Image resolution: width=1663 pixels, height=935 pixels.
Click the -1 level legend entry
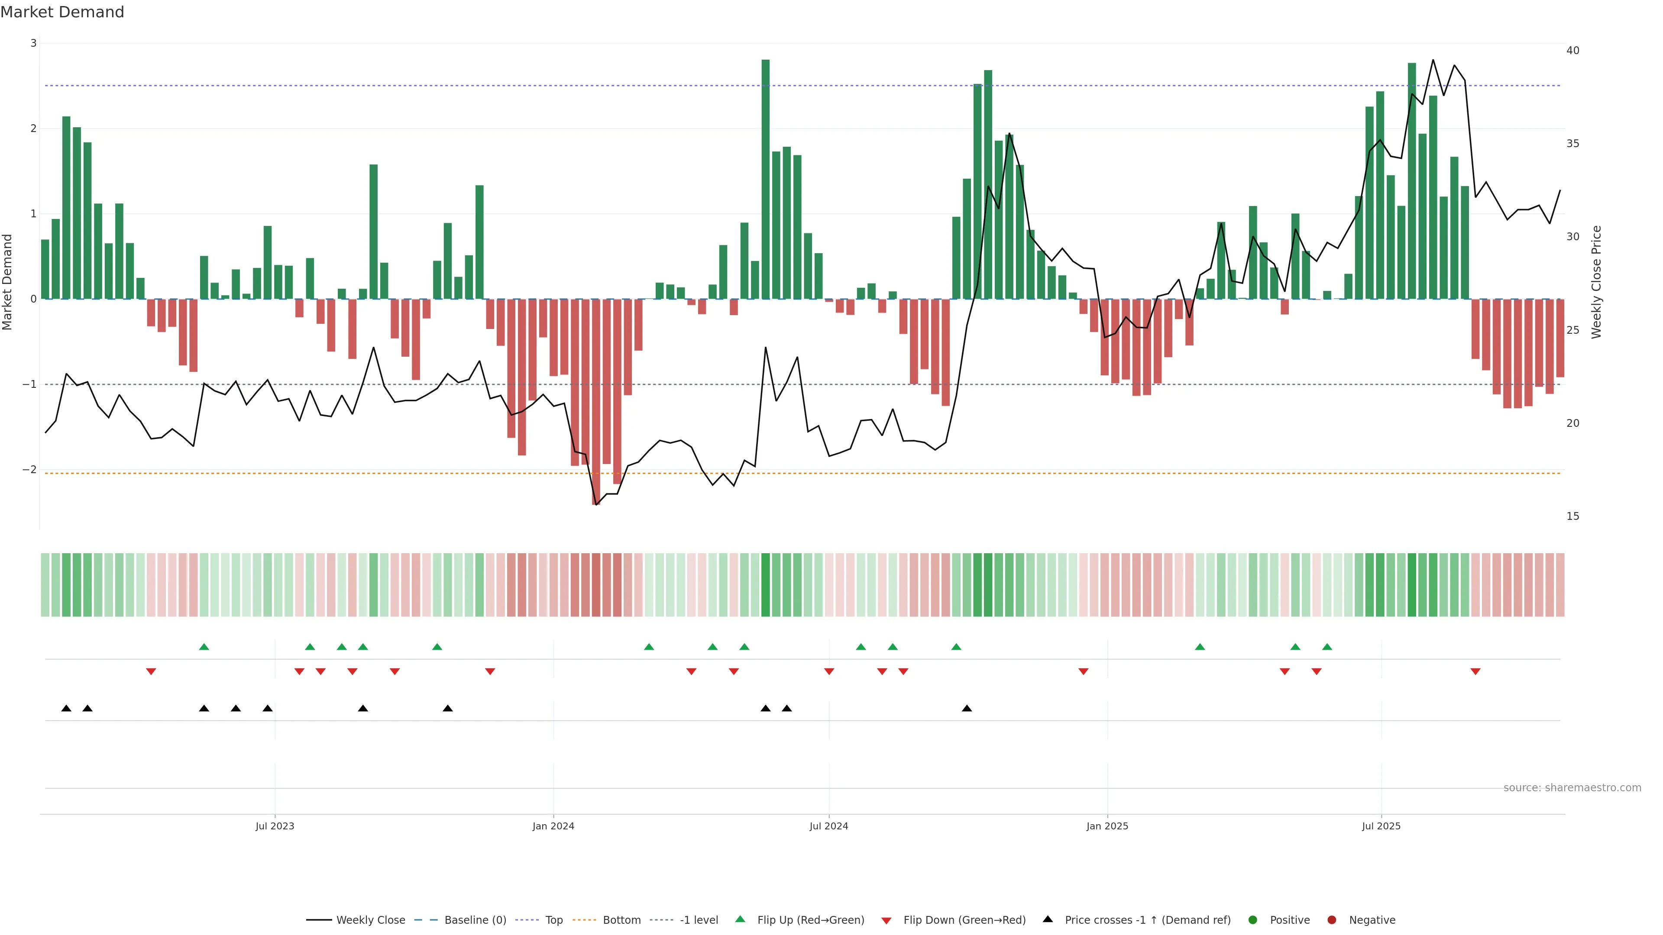click(x=699, y=920)
